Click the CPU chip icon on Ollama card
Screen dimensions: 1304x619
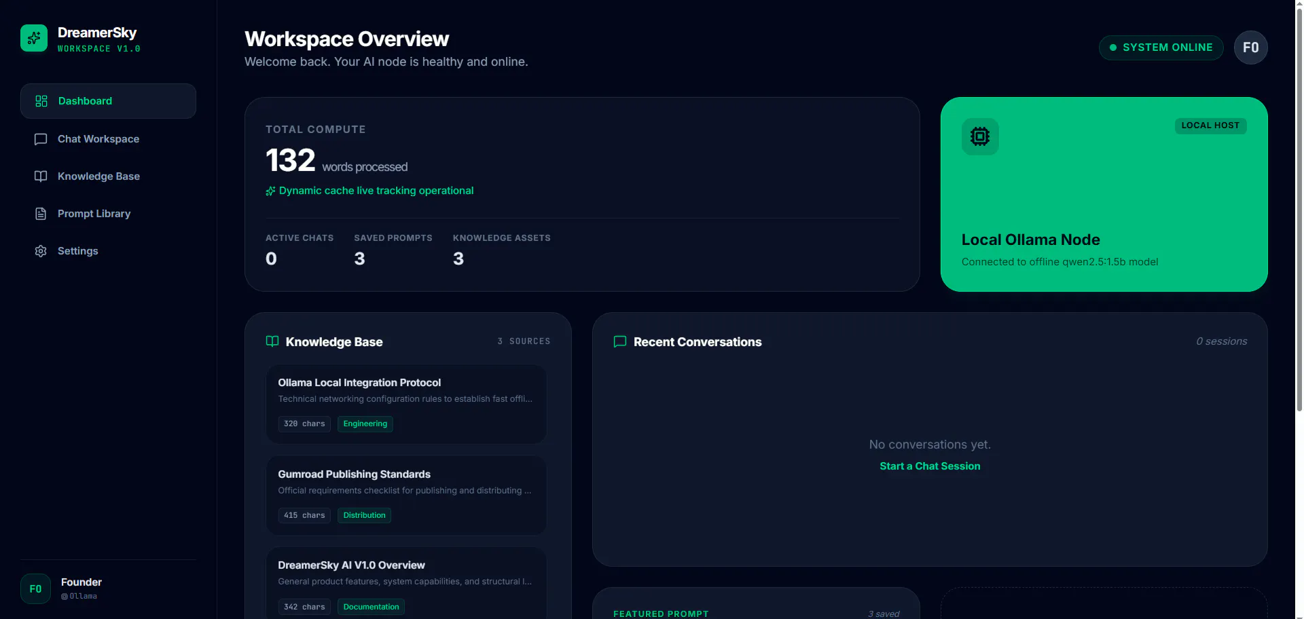[x=980, y=136]
